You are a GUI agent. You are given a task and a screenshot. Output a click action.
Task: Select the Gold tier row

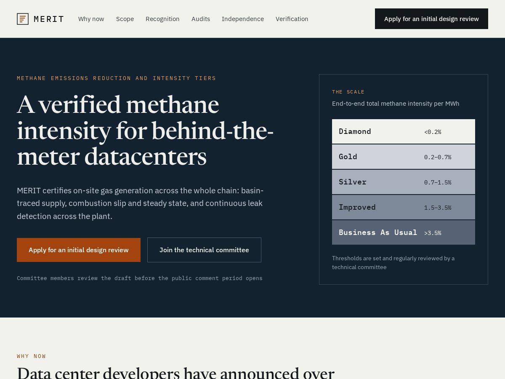pyautogui.click(x=404, y=157)
